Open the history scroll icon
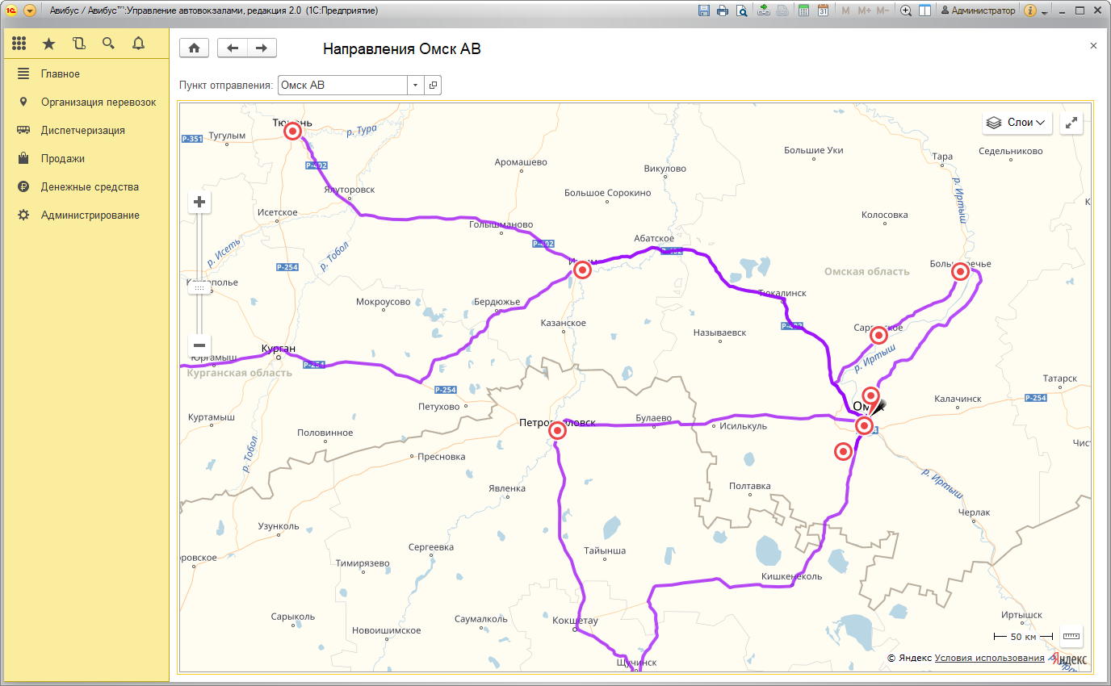Screen dimensions: 1111x686 78,44
